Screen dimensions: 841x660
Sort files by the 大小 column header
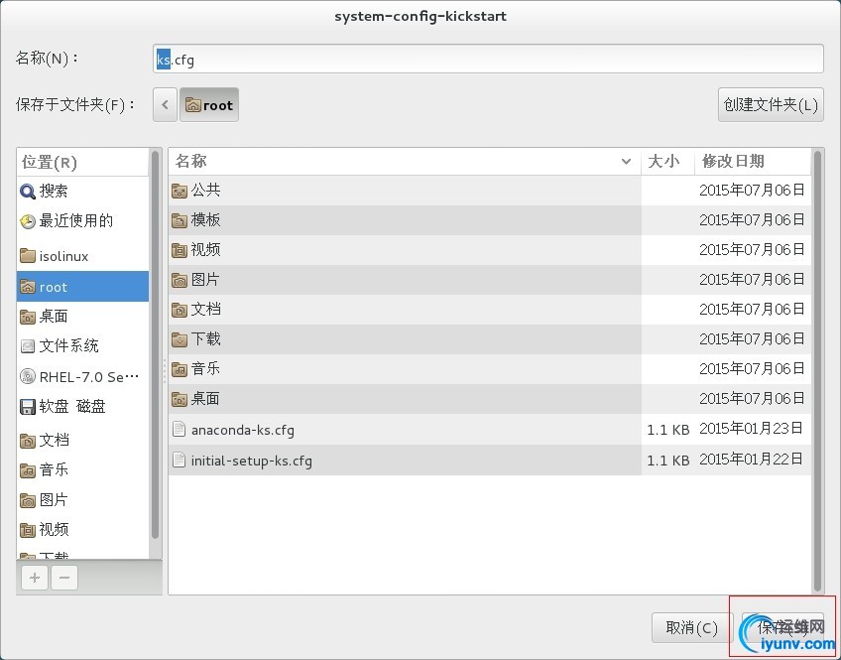click(667, 161)
